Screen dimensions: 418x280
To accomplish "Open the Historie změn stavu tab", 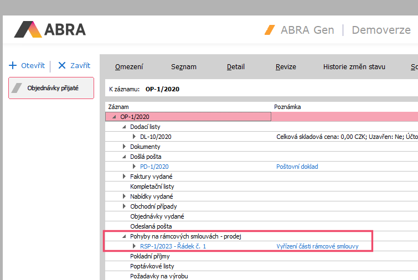I will pyautogui.click(x=354, y=66).
